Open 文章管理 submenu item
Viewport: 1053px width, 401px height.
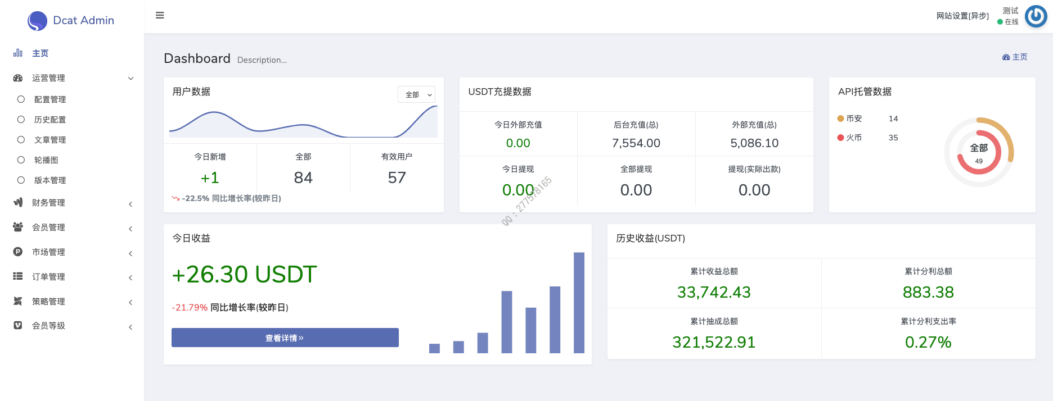50,140
